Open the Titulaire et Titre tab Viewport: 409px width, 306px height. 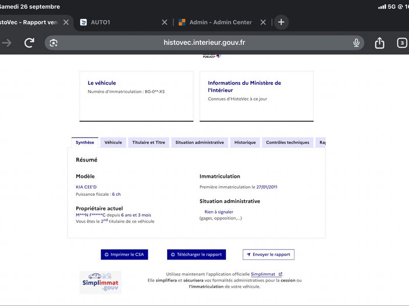(149, 142)
